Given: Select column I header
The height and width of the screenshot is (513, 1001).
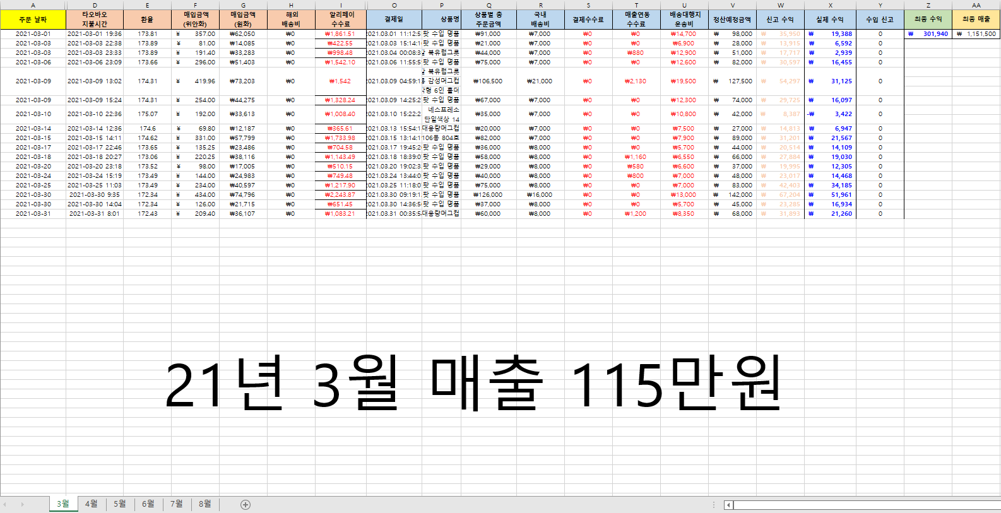Looking at the screenshot, I should [x=341, y=5].
